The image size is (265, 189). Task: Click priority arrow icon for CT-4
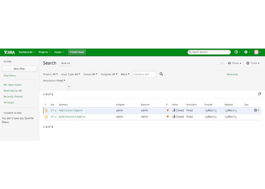(x=168, y=110)
